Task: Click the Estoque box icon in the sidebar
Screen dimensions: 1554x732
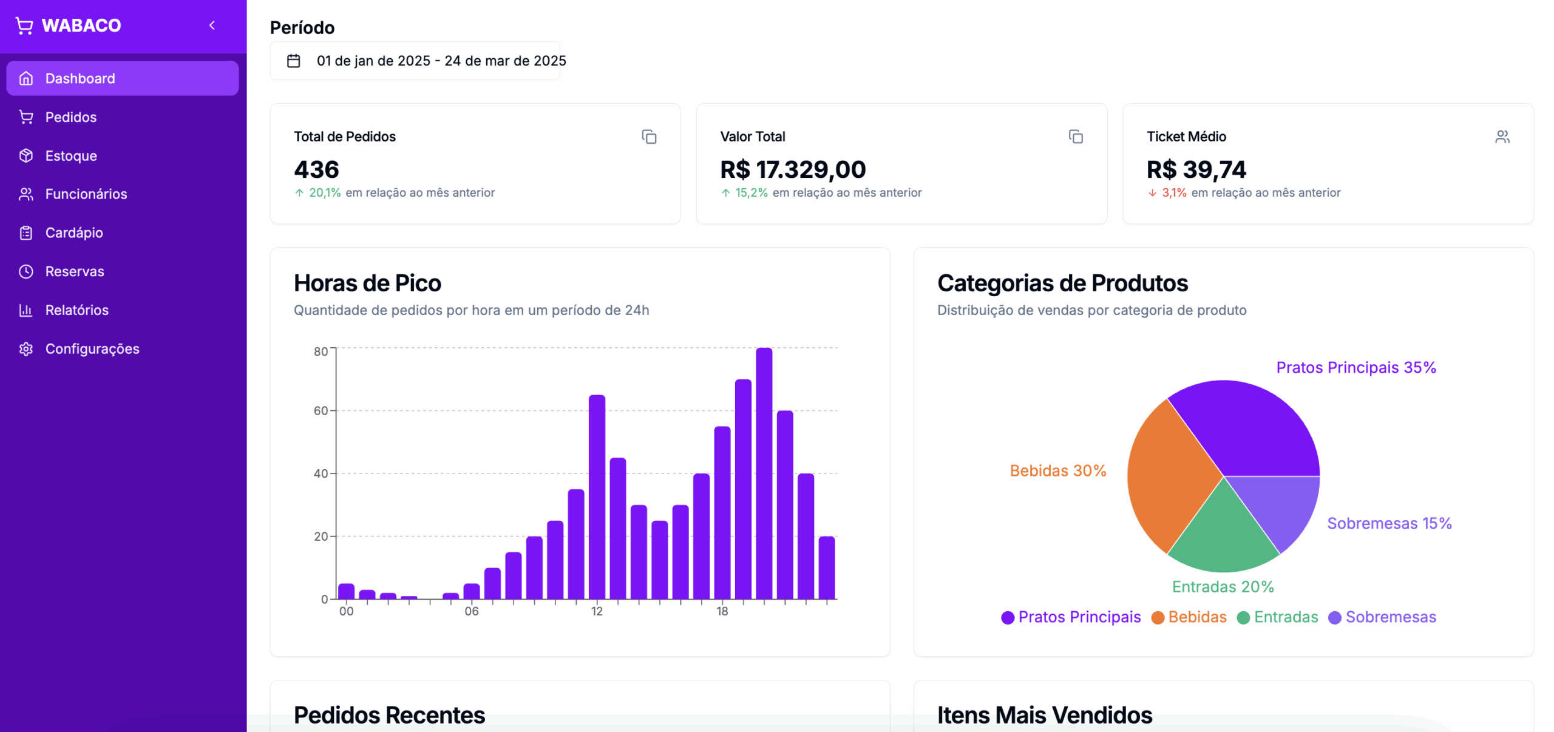Action: pos(26,156)
